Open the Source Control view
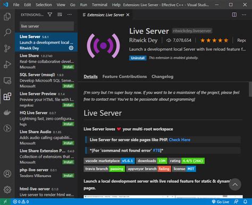The height and width of the screenshot is (205, 252). click(x=7, y=48)
